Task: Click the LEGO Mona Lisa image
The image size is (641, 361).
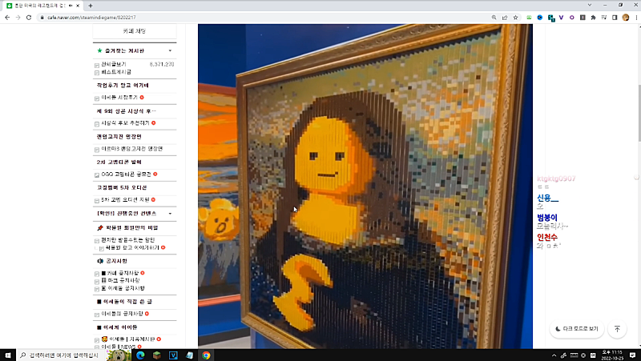Action: coord(365,186)
